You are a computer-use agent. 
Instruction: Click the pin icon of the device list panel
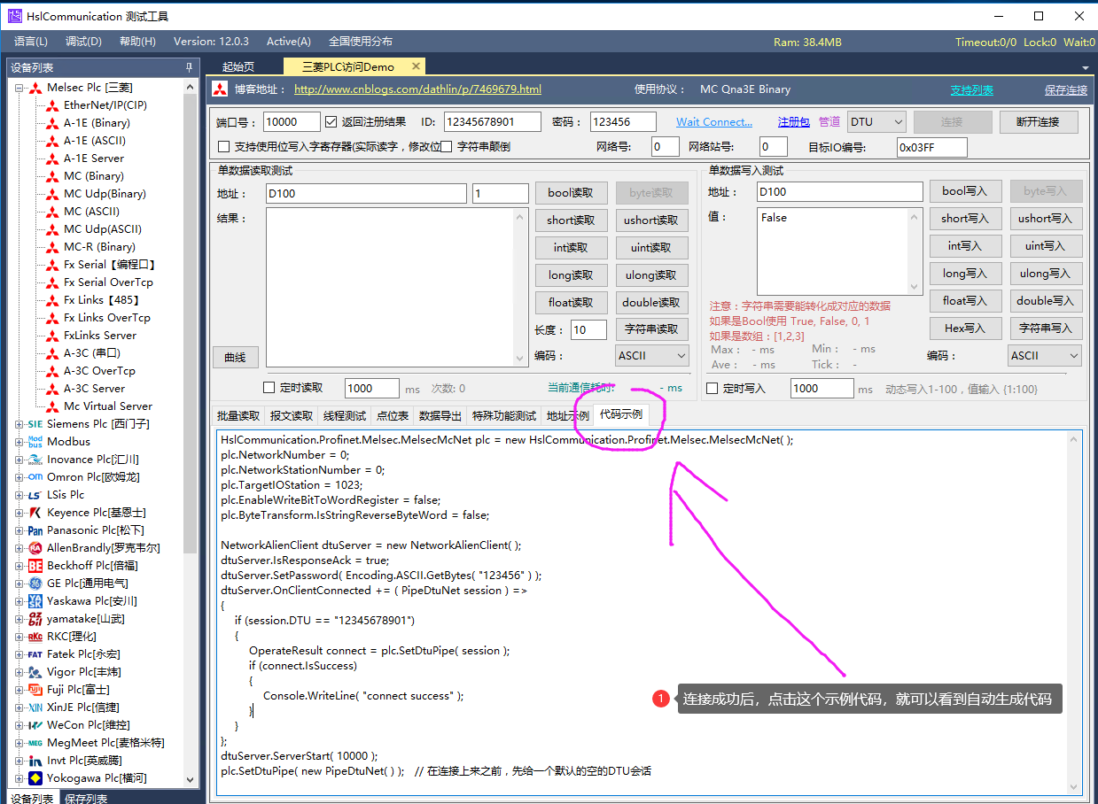[189, 67]
